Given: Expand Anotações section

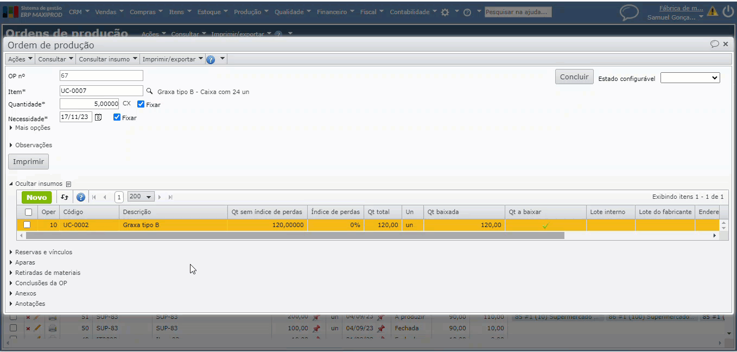Looking at the screenshot, I should click(x=27, y=304).
